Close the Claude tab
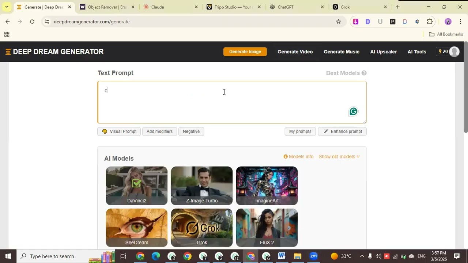 [196, 7]
